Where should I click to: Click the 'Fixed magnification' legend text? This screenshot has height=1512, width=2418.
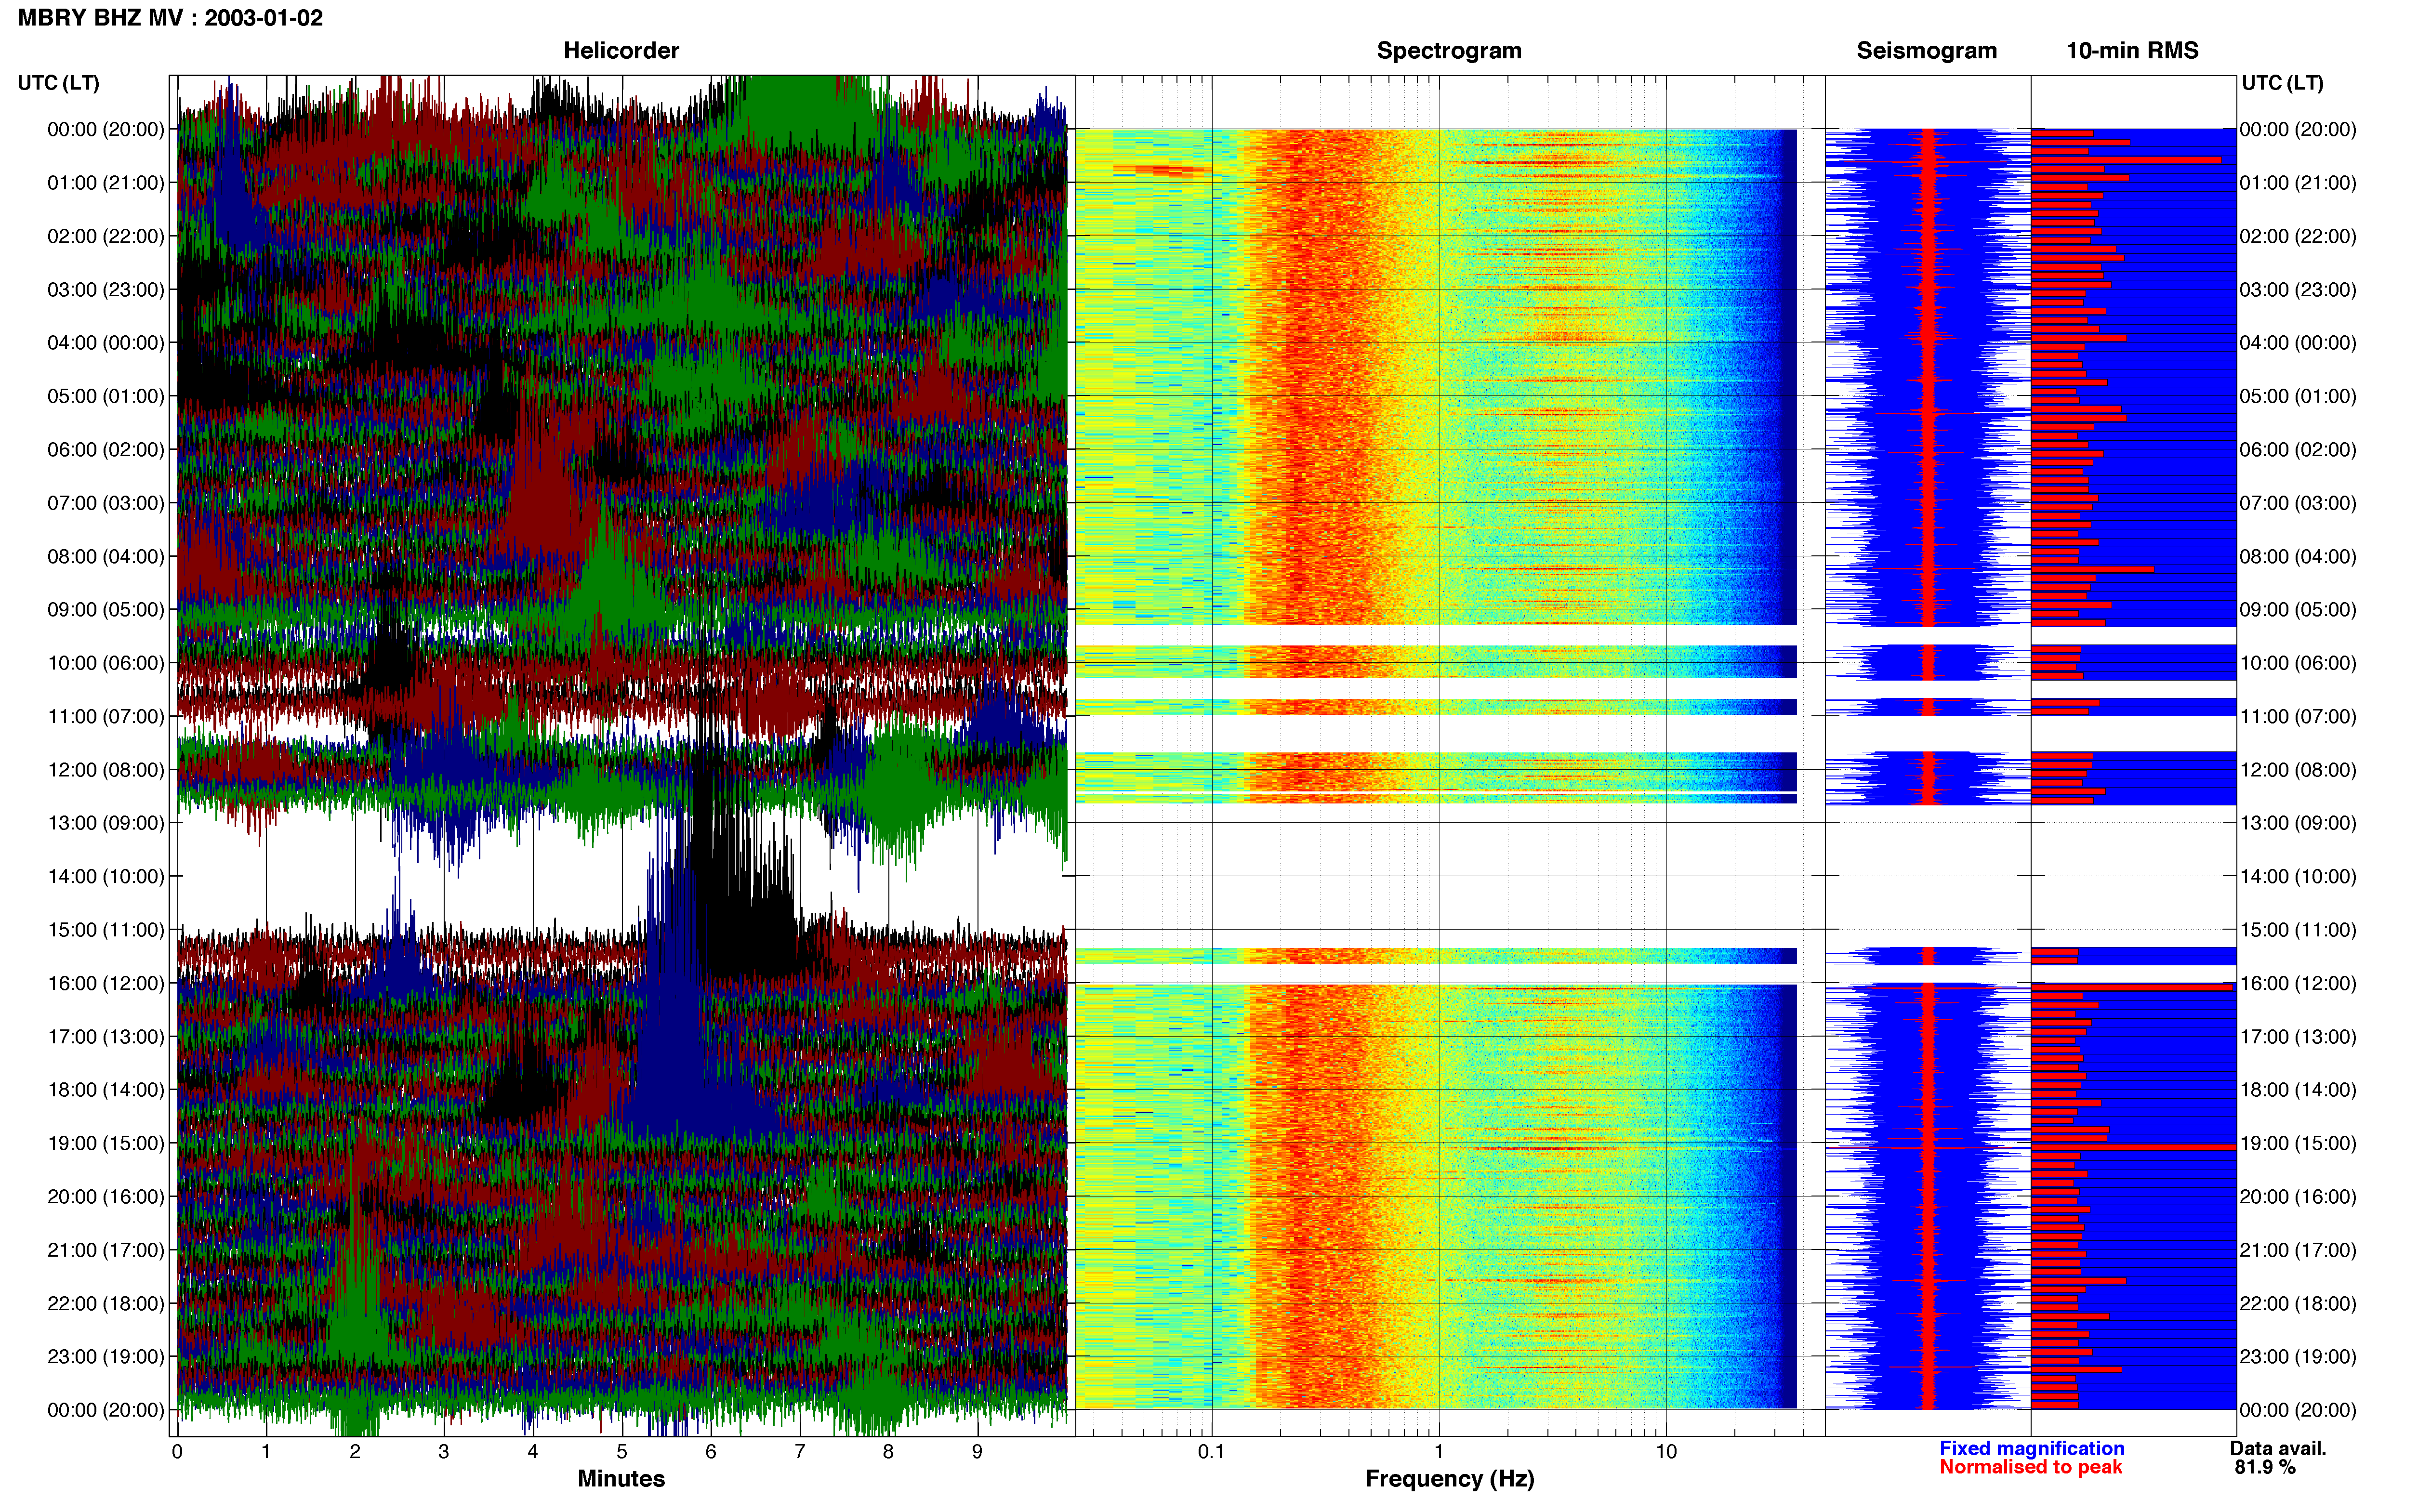click(2032, 1448)
